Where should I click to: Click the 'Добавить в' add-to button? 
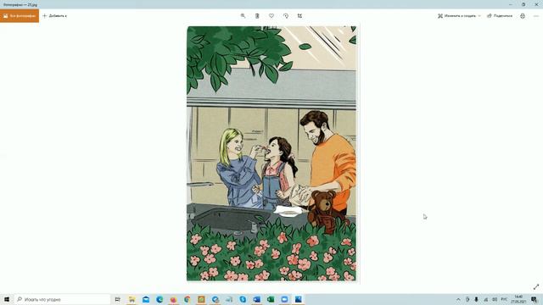pos(54,16)
